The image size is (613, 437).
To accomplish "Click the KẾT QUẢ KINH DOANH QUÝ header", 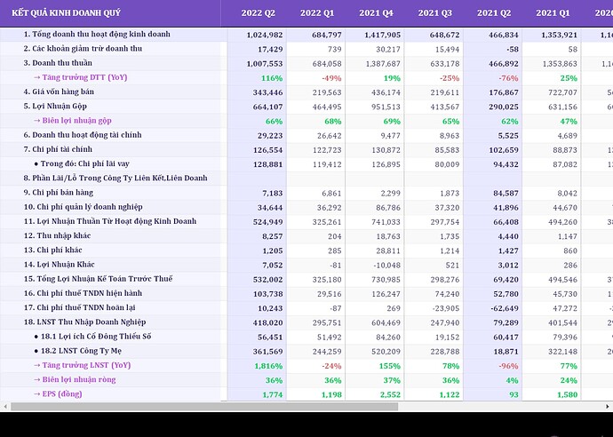I will coord(66,12).
